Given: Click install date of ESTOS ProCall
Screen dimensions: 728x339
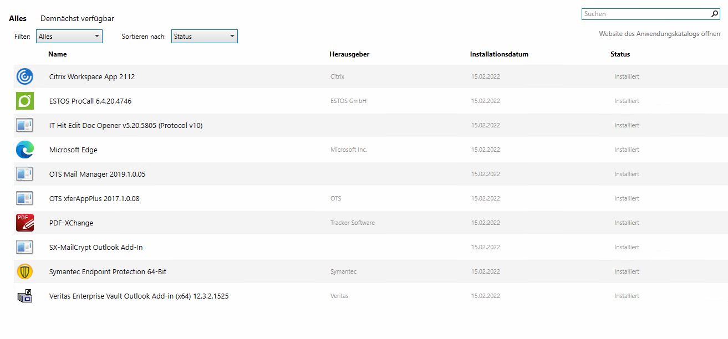Looking at the screenshot, I should 486,101.
